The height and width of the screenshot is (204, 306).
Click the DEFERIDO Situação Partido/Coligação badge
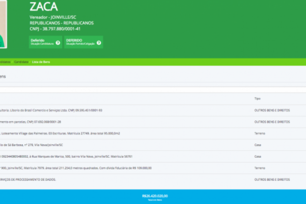point(80,42)
